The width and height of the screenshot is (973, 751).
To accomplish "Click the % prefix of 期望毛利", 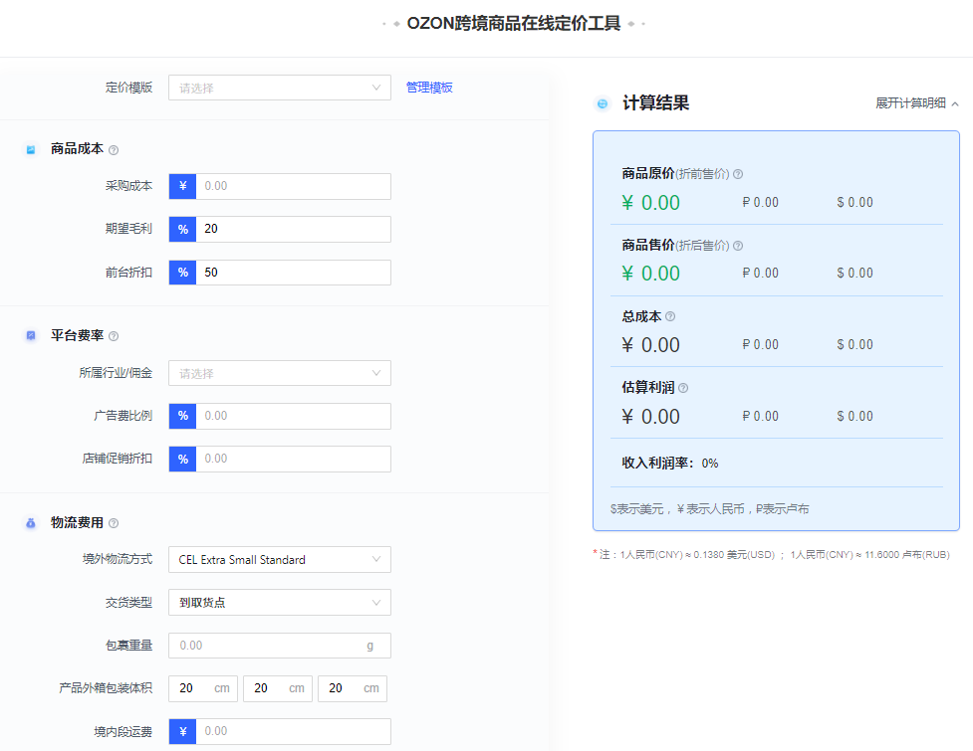I will [182, 229].
